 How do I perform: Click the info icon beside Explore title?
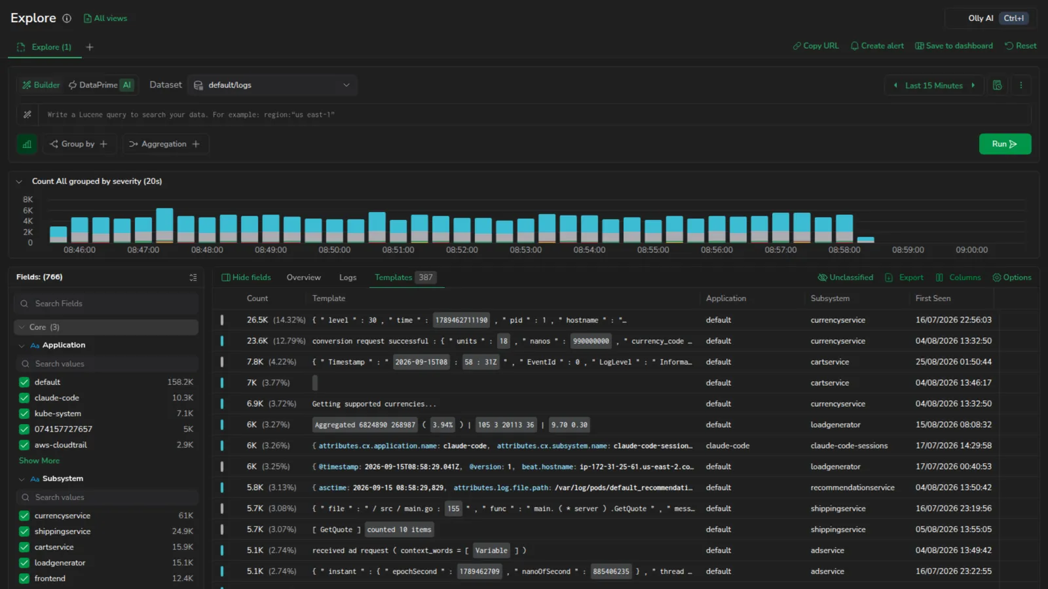(x=67, y=18)
